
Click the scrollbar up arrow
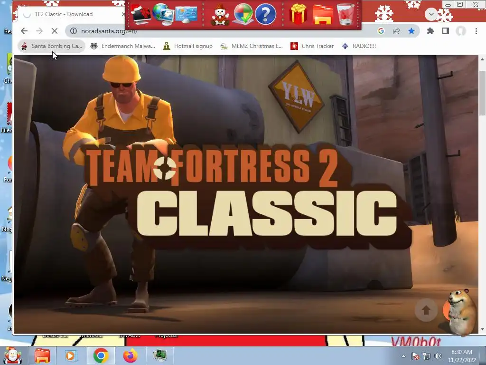pos(482,59)
